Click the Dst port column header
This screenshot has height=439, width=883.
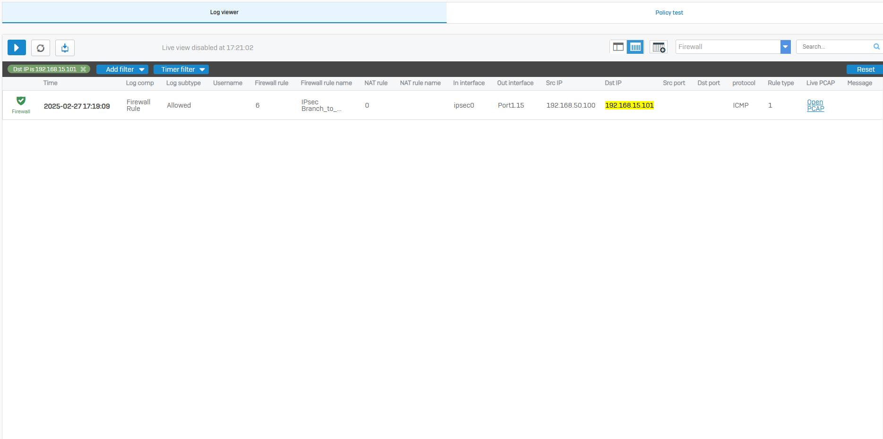[x=709, y=83]
